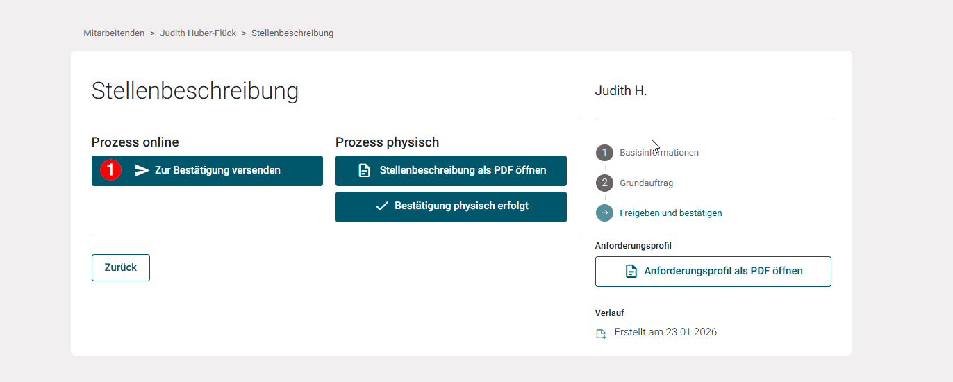The image size is (953, 382).
Task: Click document icon on Stellenbeschreibung PDF button
Action: 365,171
